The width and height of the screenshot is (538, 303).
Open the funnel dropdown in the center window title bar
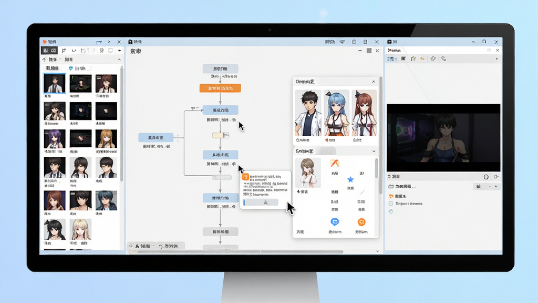click(x=342, y=42)
